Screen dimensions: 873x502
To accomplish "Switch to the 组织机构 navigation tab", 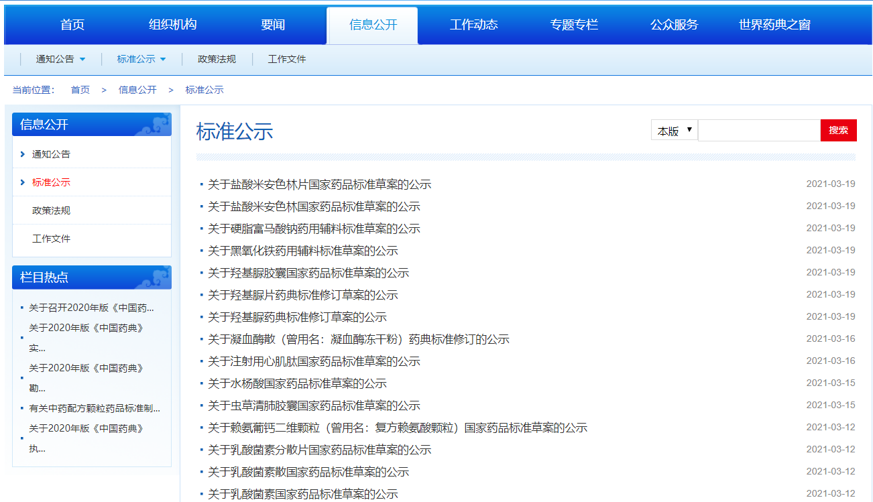I will [172, 25].
